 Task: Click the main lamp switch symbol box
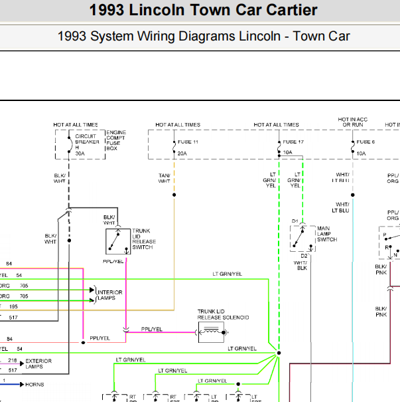(x=302, y=239)
